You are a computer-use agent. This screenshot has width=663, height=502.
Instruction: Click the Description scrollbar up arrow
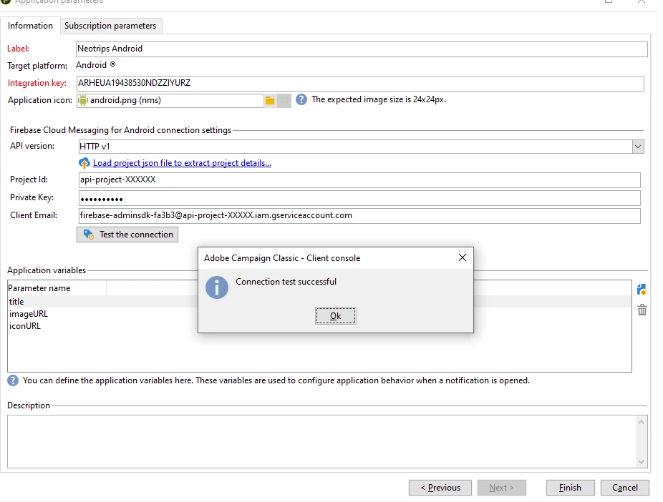641,422
